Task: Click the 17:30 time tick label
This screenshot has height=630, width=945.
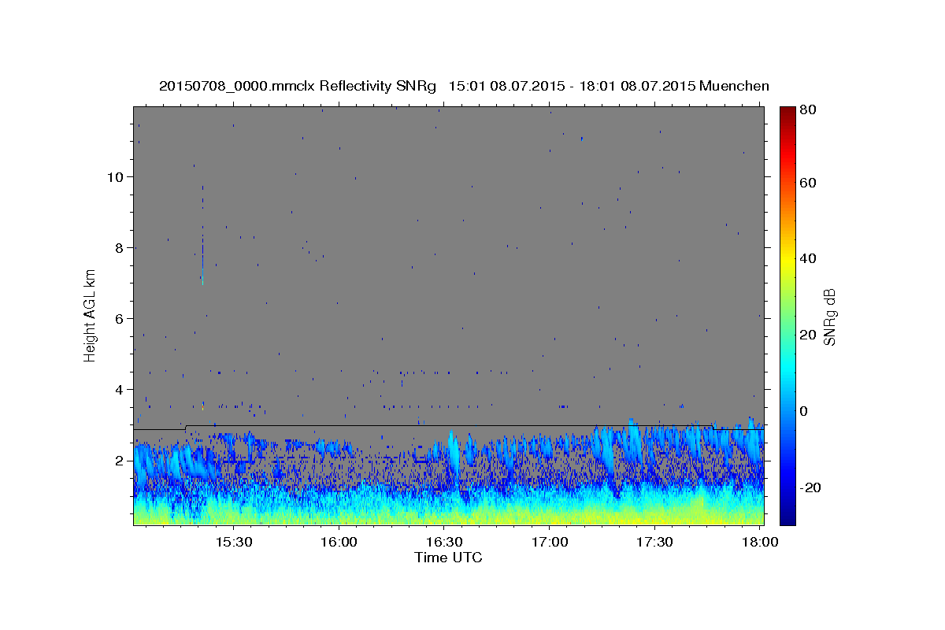Action: coord(654,543)
